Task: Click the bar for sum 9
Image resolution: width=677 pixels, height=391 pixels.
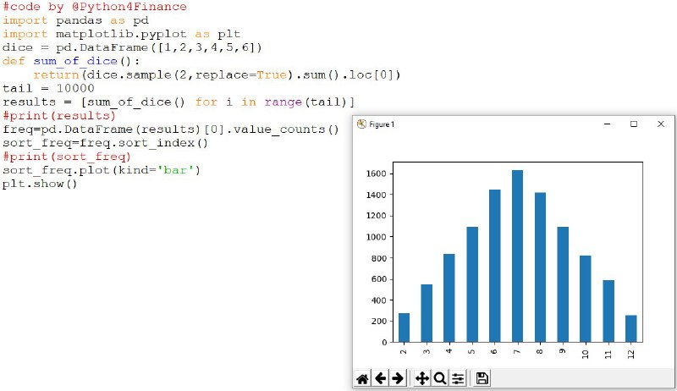Action: tap(563, 285)
